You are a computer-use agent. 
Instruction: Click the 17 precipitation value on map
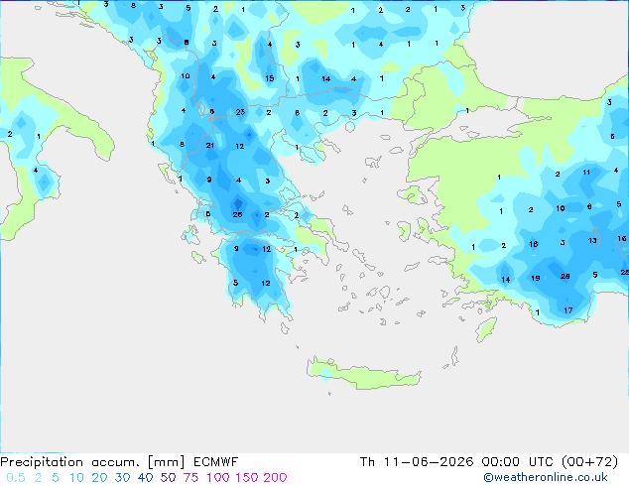[568, 310]
